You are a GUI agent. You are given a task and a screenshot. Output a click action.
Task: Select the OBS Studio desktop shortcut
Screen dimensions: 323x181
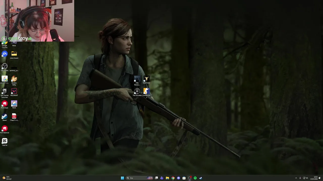click(x=5, y=67)
